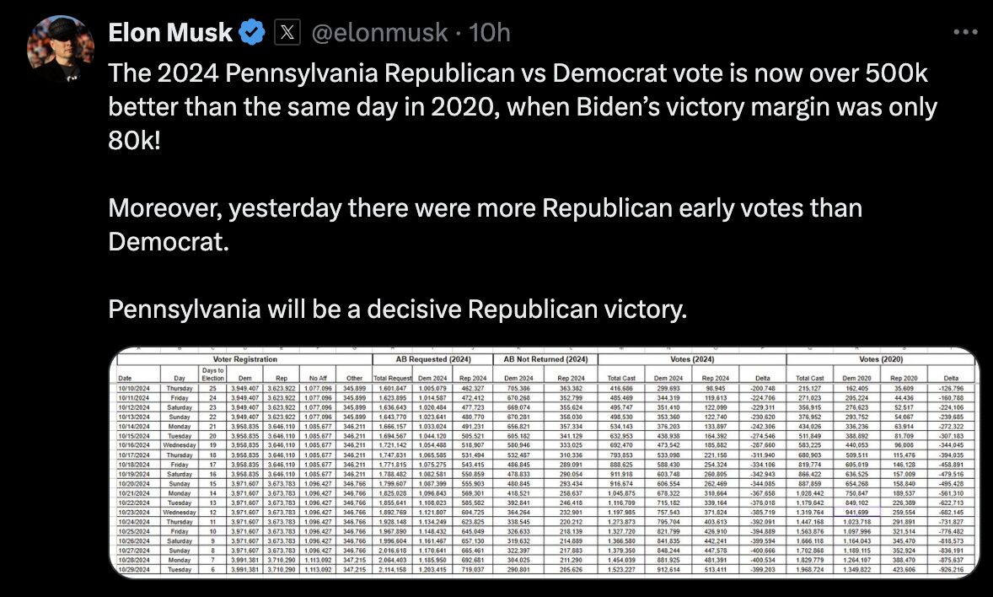Click the 'Voter Registration' table header
Screen dimensions: 993x597
pyautogui.click(x=245, y=358)
